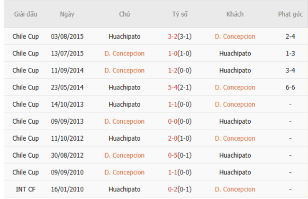Select the 6-6 corner kicks value

(x=290, y=88)
